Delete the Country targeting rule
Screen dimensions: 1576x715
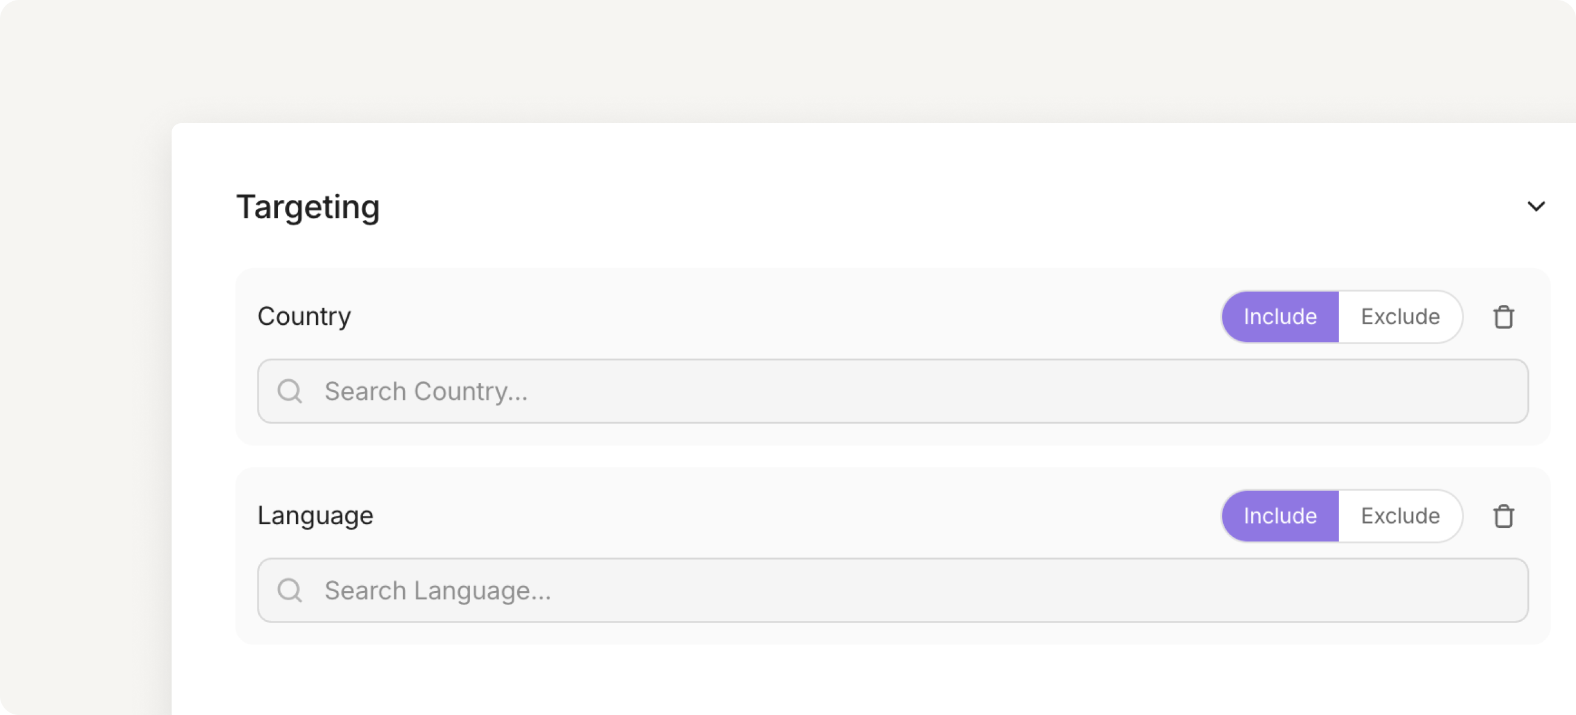pyautogui.click(x=1503, y=317)
